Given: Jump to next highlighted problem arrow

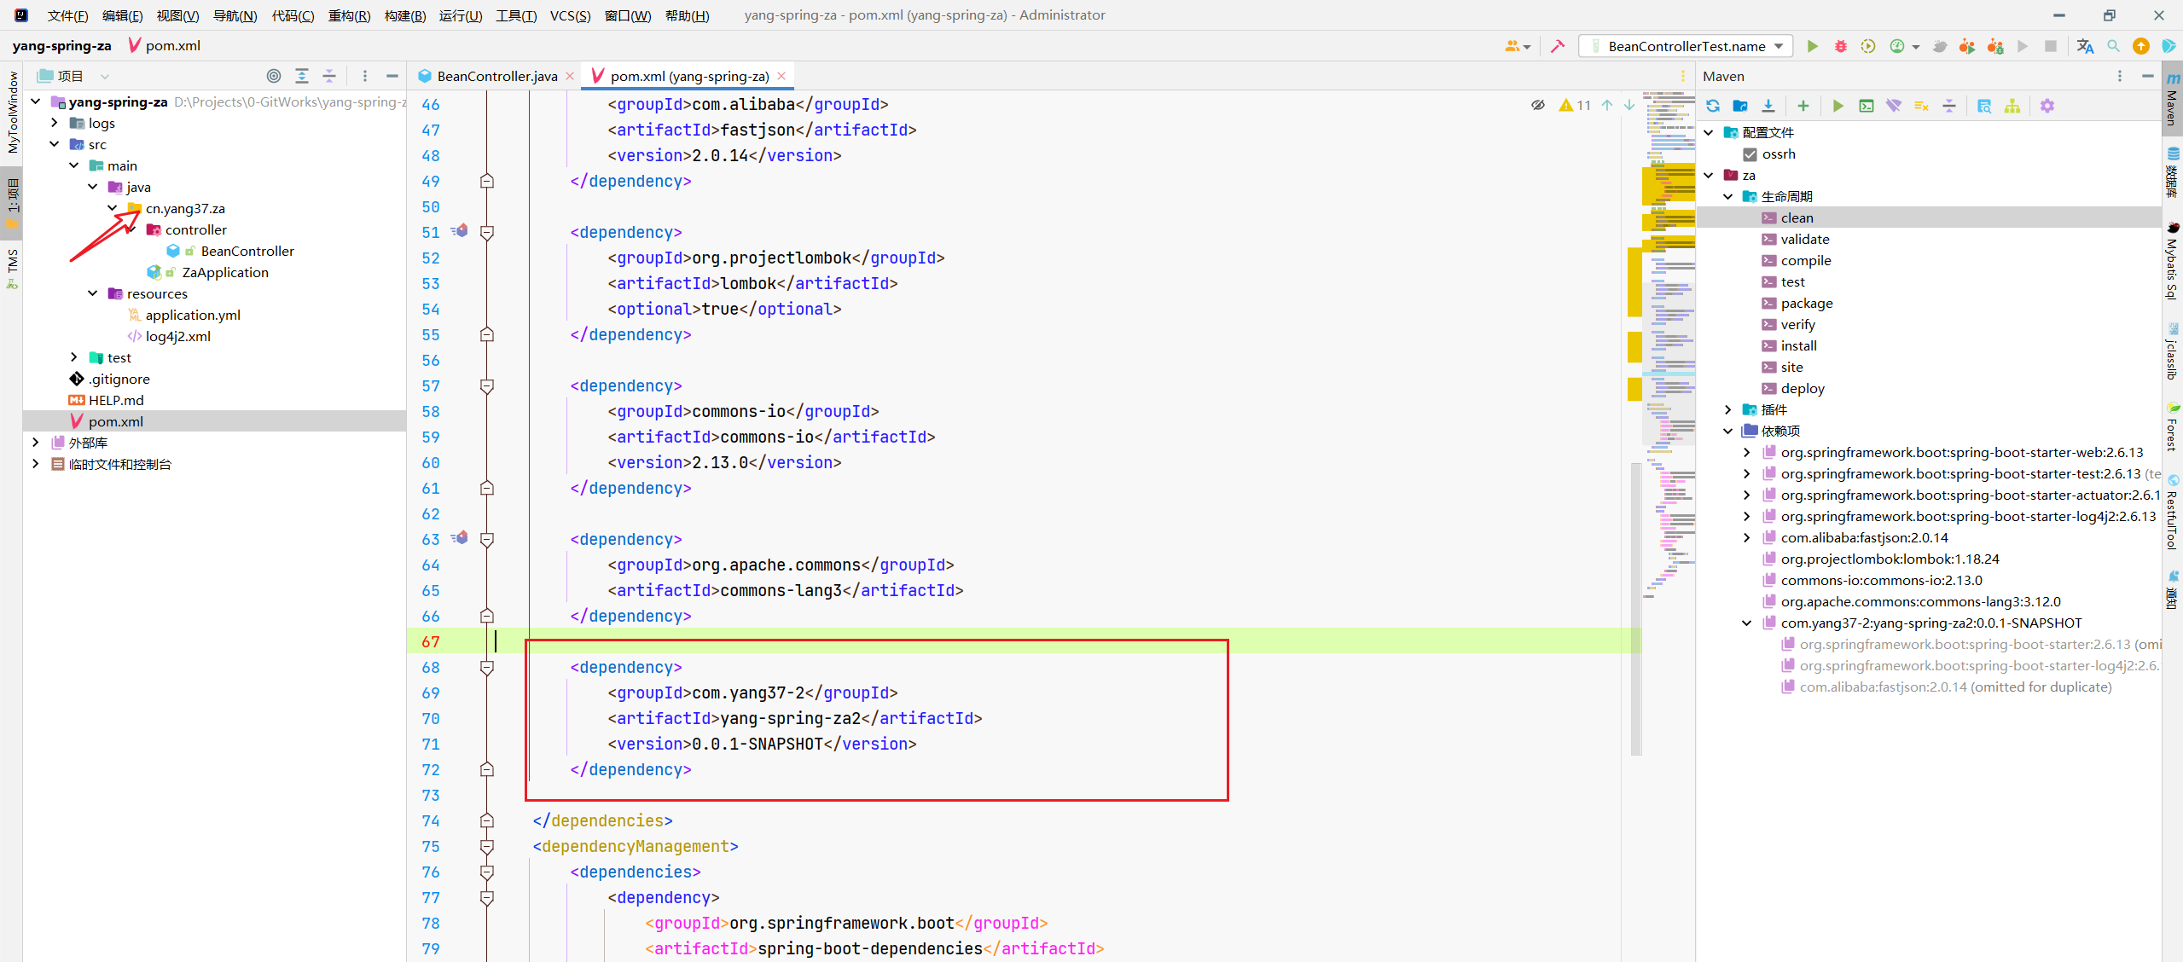Looking at the screenshot, I should 1629,105.
